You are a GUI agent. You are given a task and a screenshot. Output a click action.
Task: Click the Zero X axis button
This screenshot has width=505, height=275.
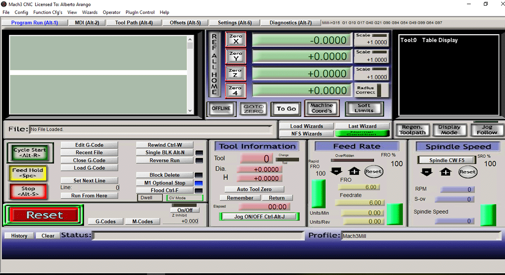[x=236, y=39]
